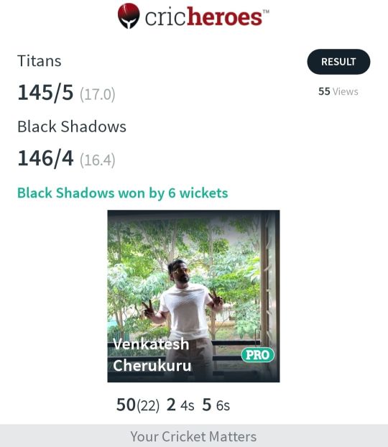Click 'Black Shadows won by 6 wickets' text
This screenshot has height=447, width=388.
tap(123, 193)
